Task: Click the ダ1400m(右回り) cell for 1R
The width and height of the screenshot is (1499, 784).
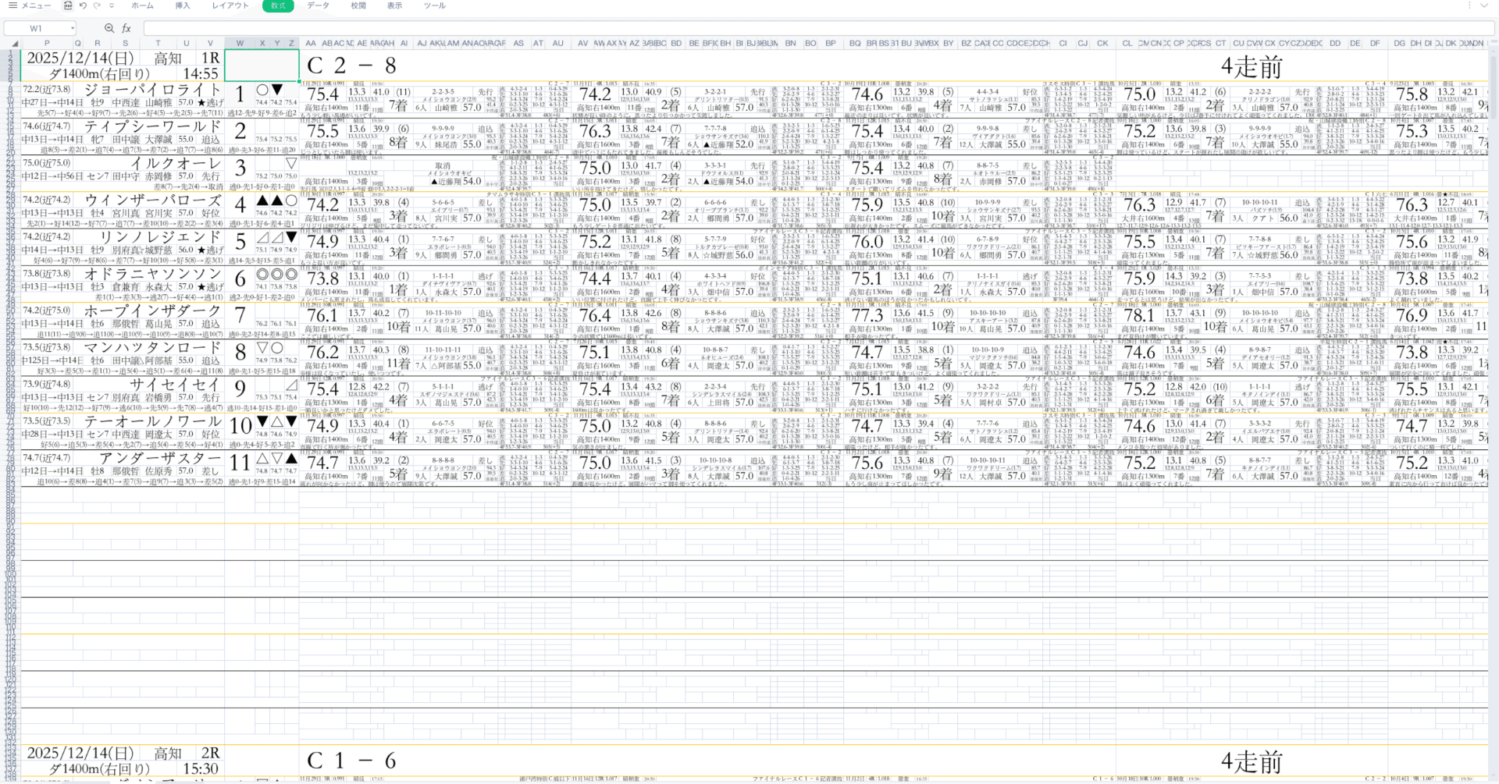Action: coord(99,74)
